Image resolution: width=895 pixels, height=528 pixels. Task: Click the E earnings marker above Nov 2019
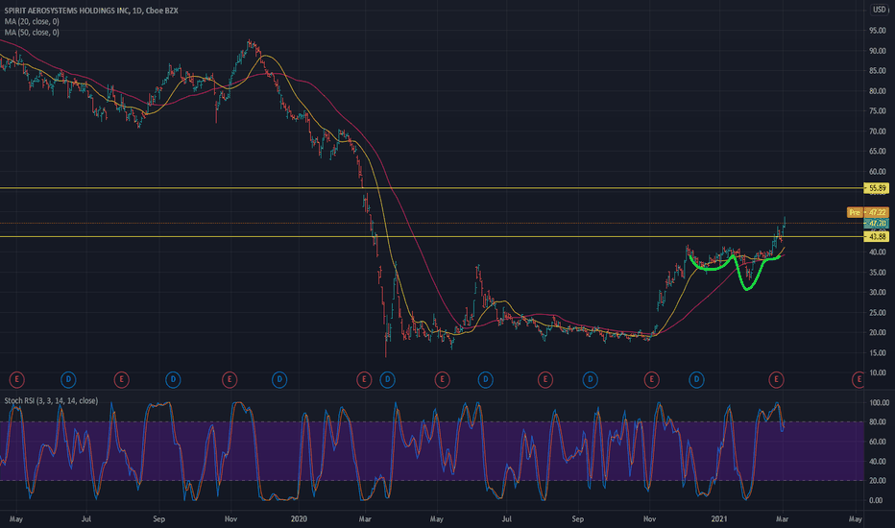230,379
